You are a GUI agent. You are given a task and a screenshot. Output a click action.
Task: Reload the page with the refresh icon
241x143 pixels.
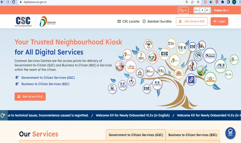14,2
